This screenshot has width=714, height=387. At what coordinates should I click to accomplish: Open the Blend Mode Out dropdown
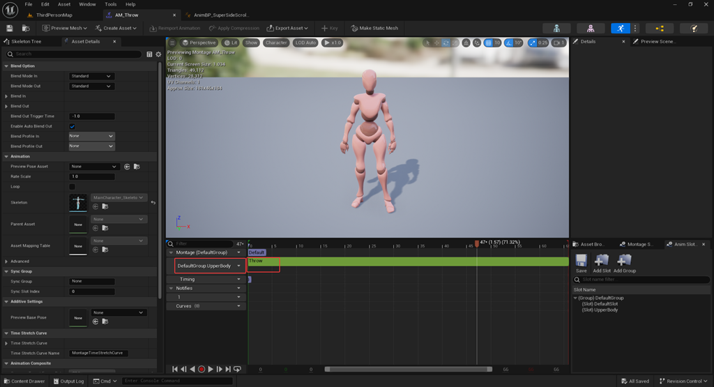point(91,86)
